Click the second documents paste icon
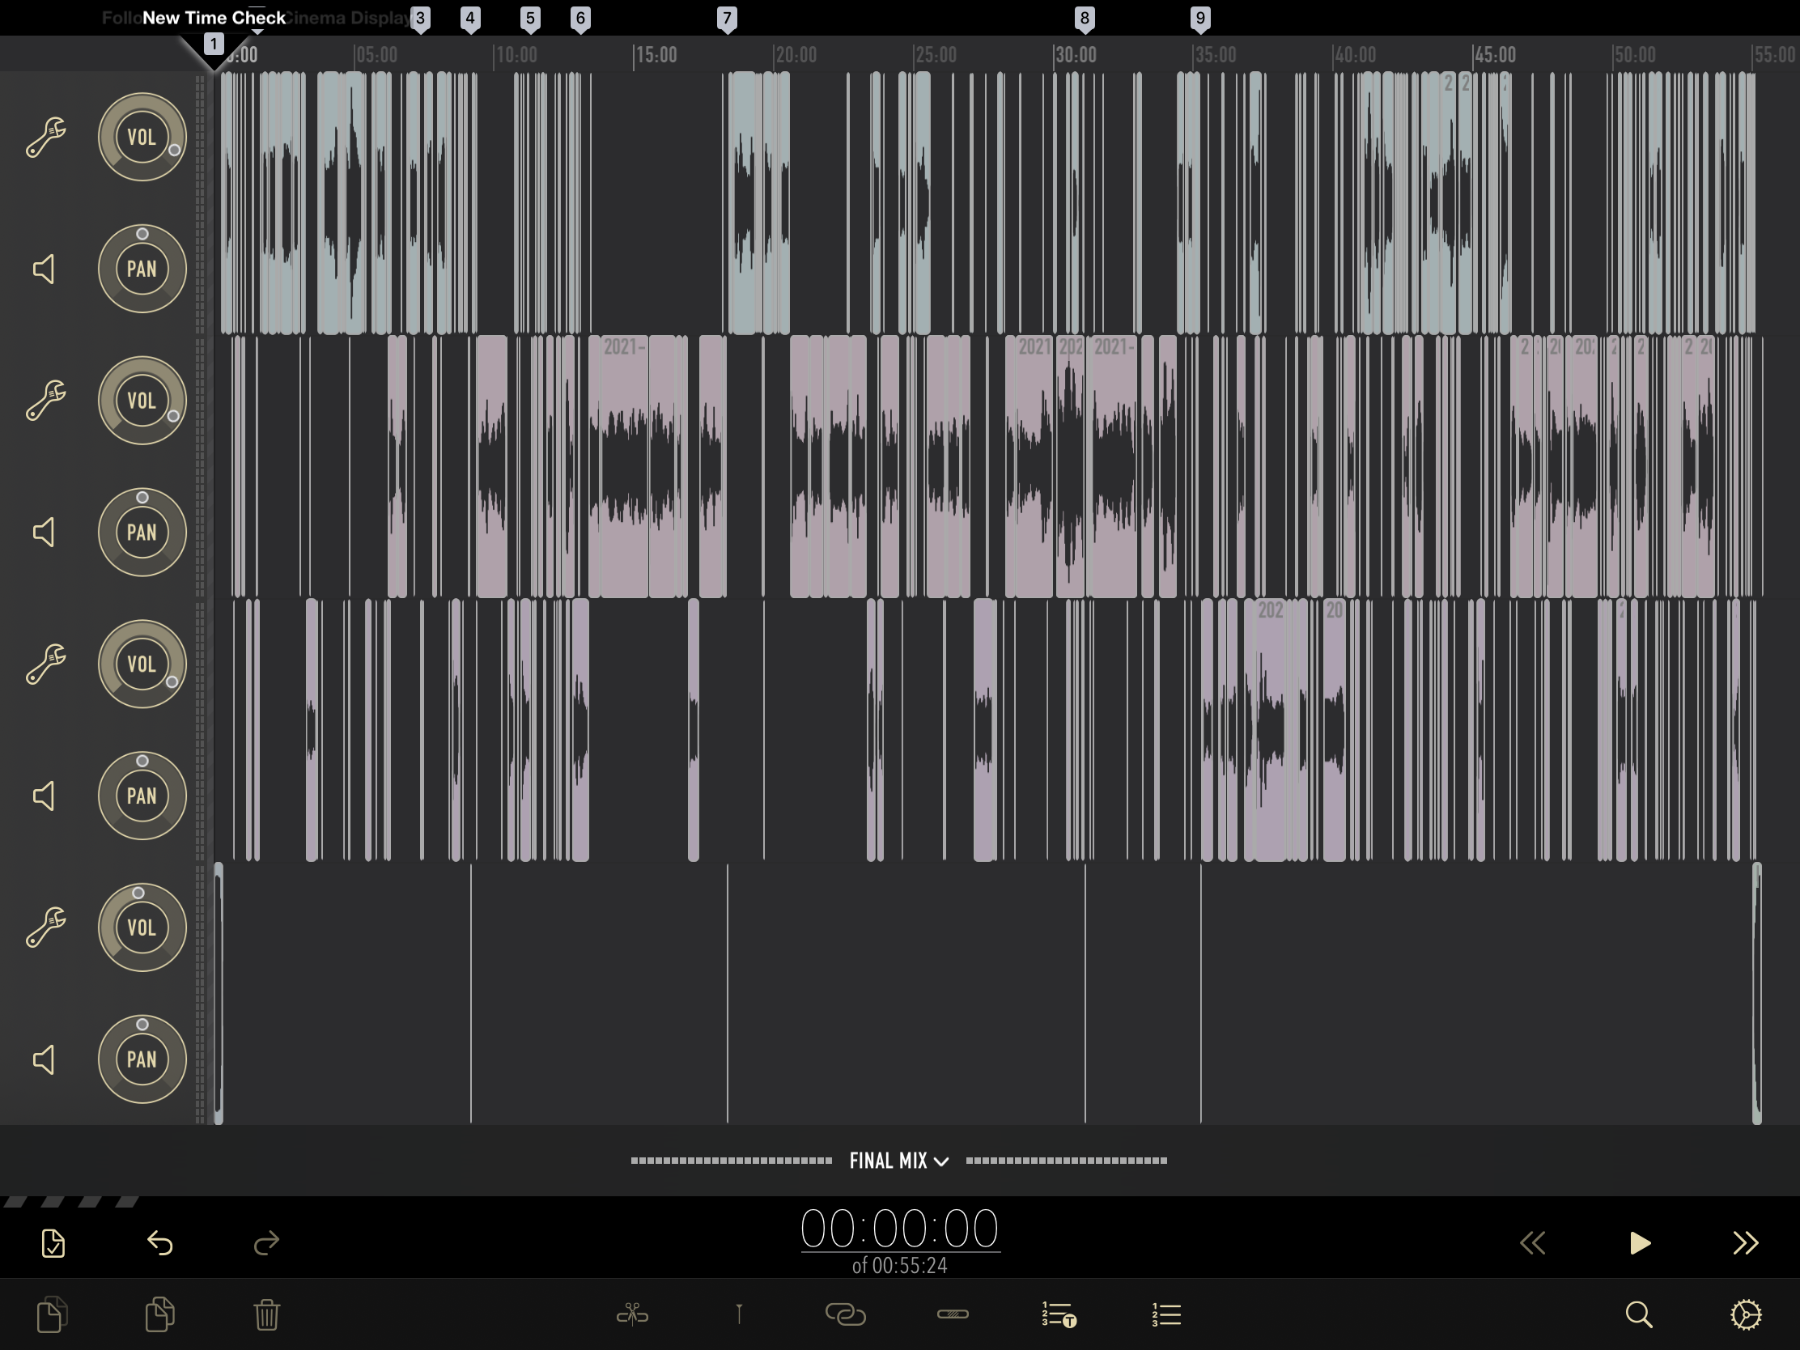 160,1315
